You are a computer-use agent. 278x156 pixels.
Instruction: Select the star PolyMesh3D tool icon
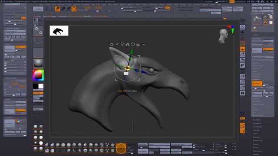255,28
